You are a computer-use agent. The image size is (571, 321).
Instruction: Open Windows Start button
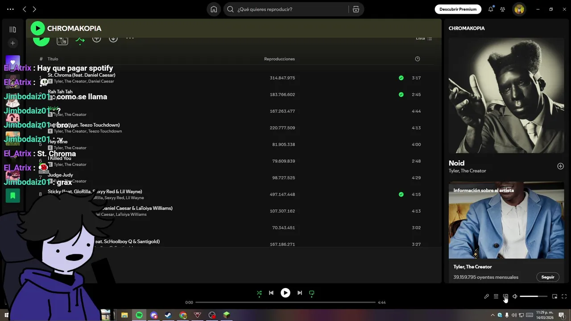tap(6, 315)
